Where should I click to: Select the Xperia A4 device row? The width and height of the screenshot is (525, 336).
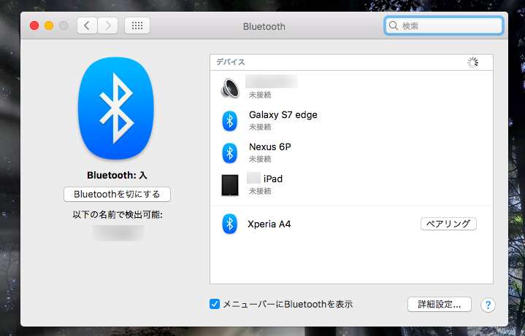(269, 224)
